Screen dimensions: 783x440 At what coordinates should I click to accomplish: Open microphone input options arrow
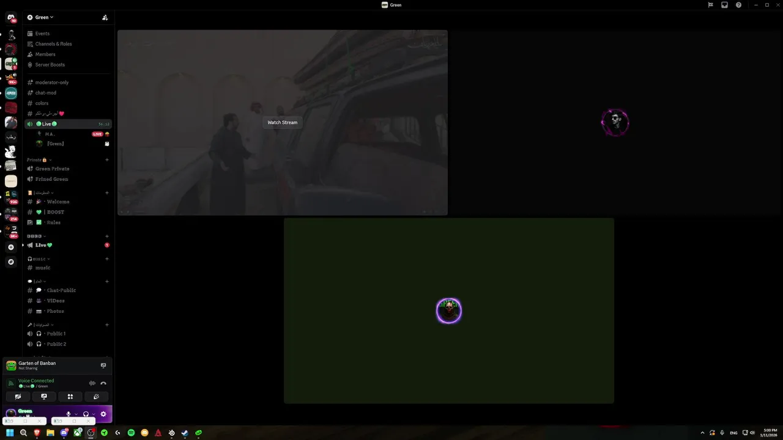click(76, 414)
